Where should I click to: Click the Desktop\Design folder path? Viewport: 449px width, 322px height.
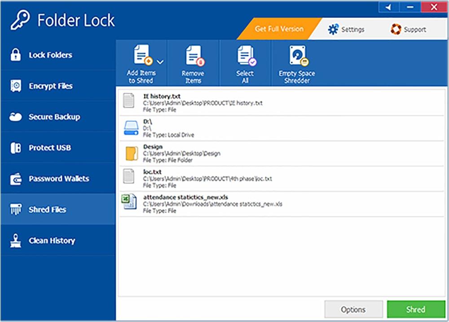pos(181,153)
